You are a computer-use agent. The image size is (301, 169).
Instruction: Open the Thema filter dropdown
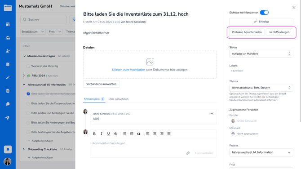(x=70, y=31)
